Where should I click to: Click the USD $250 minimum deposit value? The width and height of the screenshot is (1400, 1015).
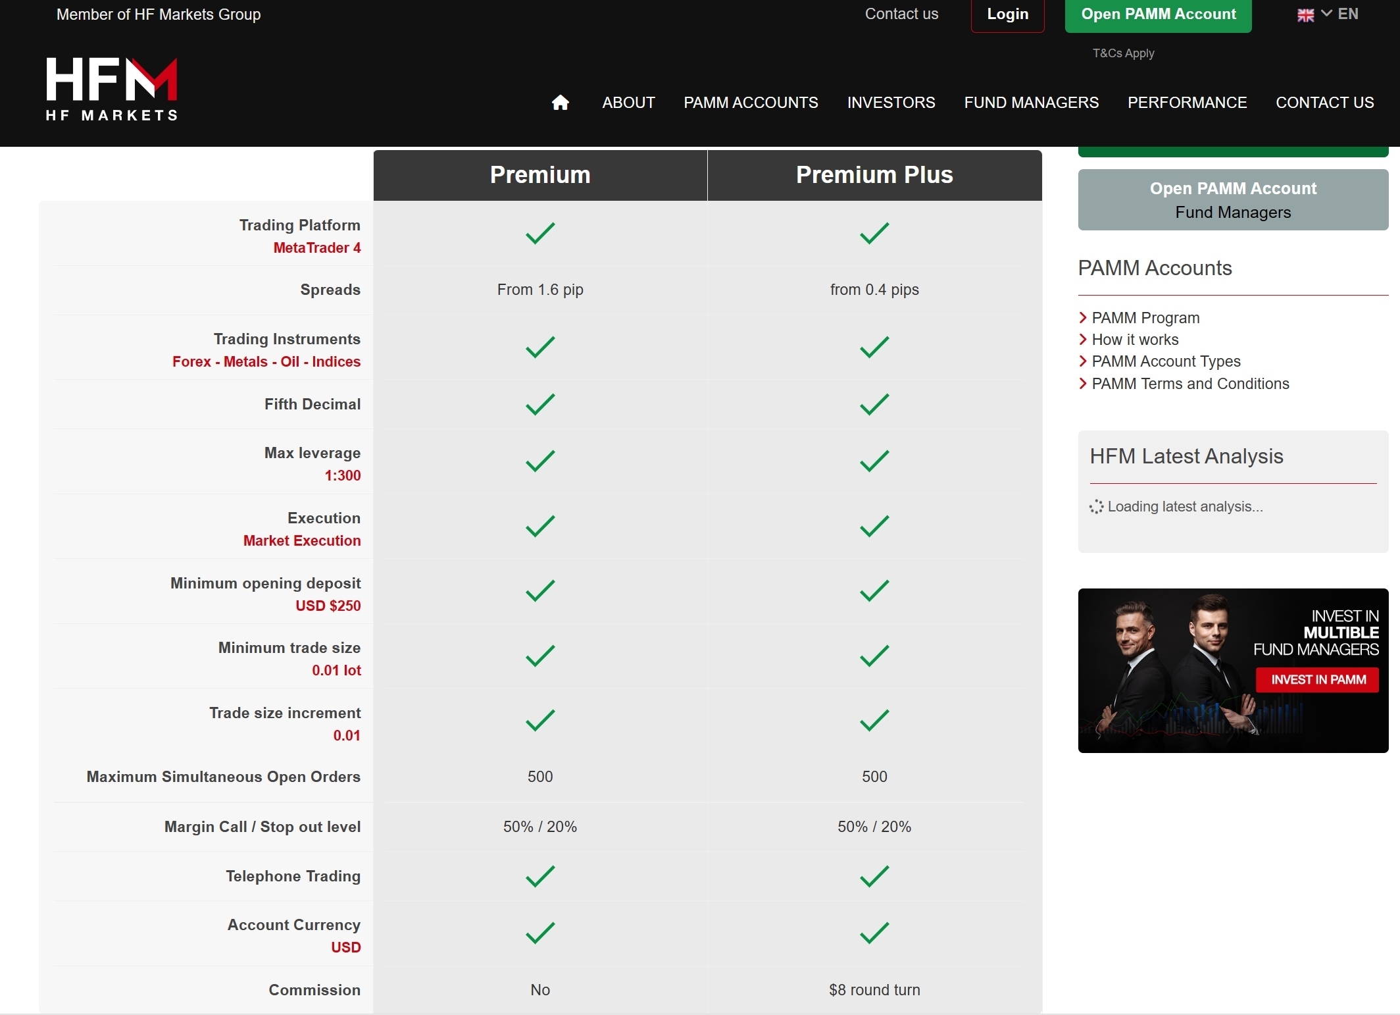point(328,606)
